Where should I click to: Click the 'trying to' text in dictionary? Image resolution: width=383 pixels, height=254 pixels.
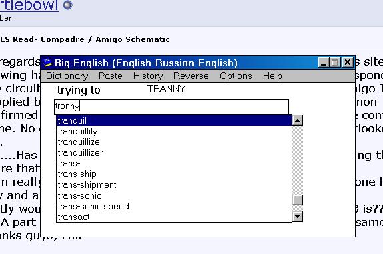pyautogui.click(x=79, y=90)
